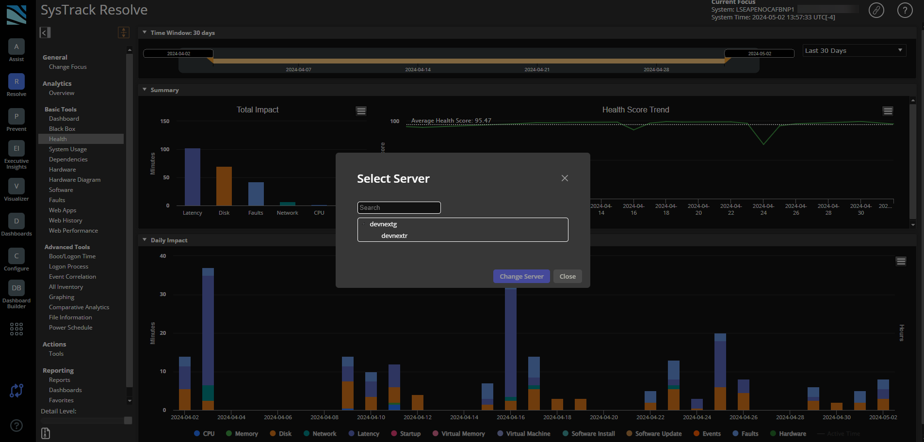Select the devnextr server entry

pyautogui.click(x=394, y=236)
